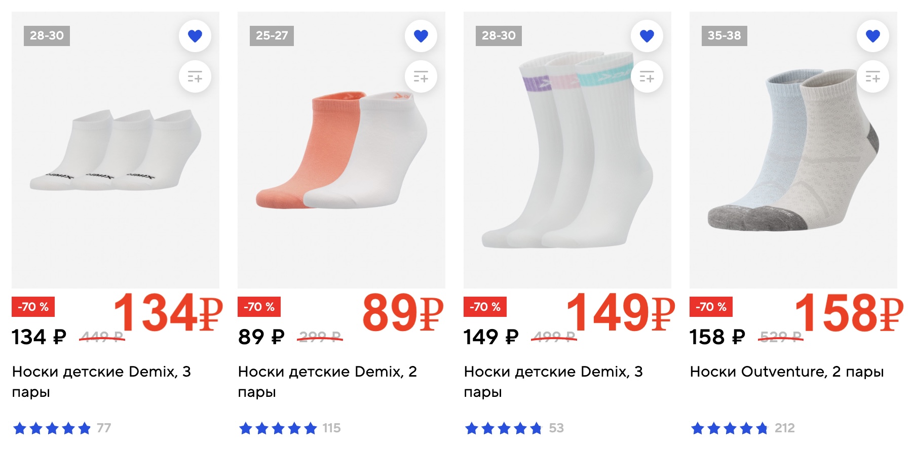This screenshot has height=449, width=913.
Task: Open Demix 3-pair socks title priced 134 ₽
Action: pos(101,381)
